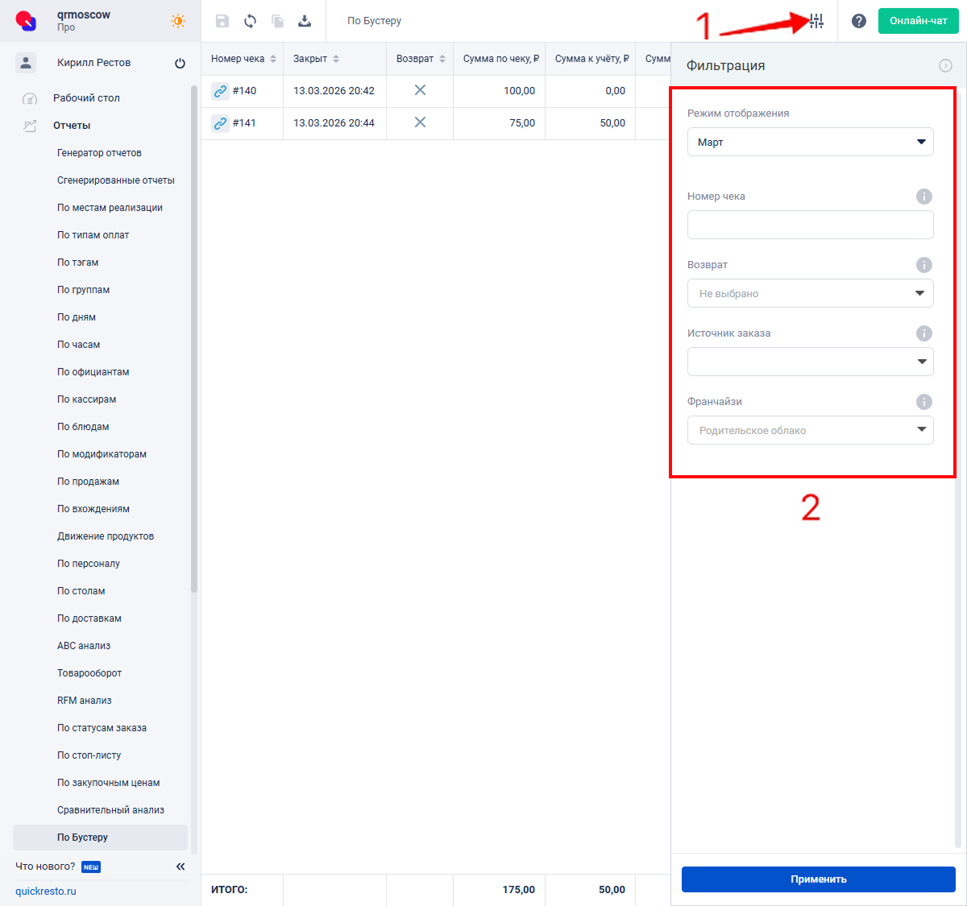Open the По дням report
This screenshot has height=906, width=967.
77,317
